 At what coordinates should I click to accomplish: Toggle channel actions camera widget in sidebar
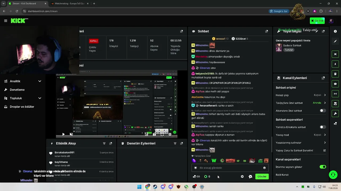[335, 103]
